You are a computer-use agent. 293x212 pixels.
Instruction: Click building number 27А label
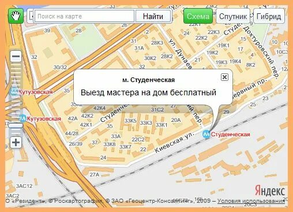coord(95,174)
